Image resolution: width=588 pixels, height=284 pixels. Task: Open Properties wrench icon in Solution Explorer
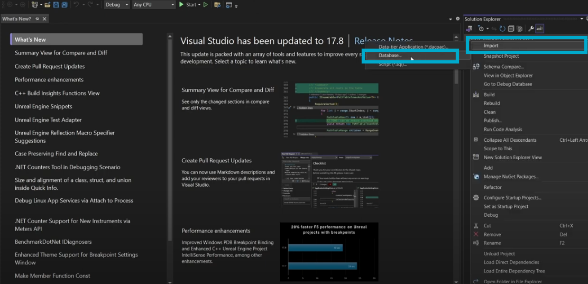coord(531,29)
